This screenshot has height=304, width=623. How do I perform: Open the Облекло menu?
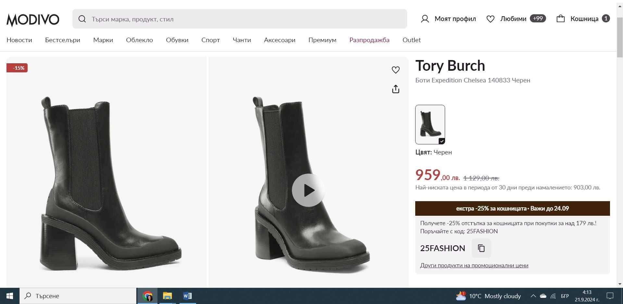click(x=139, y=40)
